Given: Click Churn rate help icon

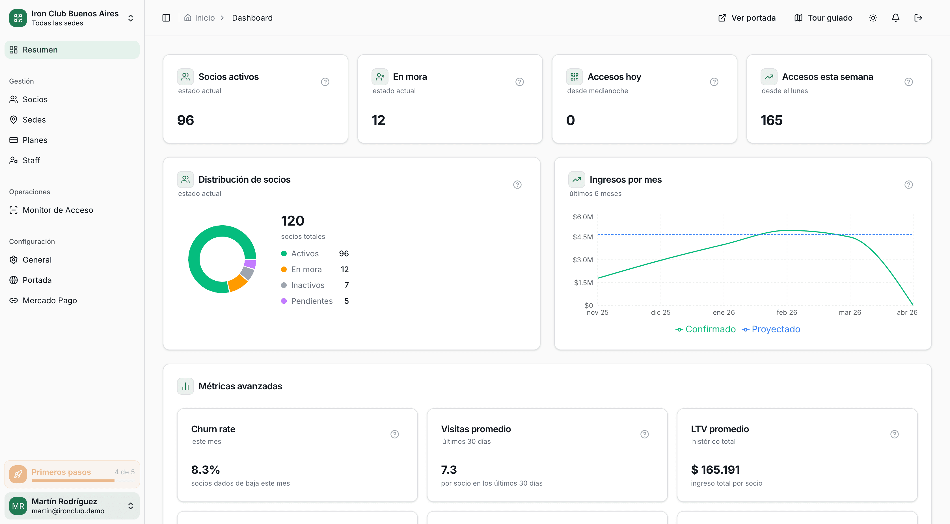Looking at the screenshot, I should click(x=395, y=434).
